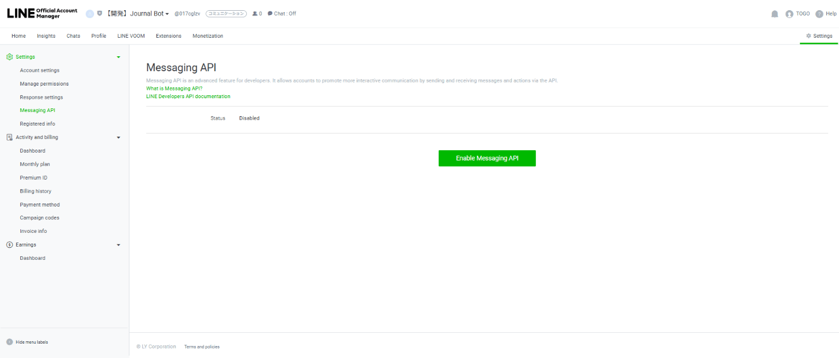The width and height of the screenshot is (839, 358).
Task: Click the Settings gear icon in sidebar
Action: pos(10,57)
